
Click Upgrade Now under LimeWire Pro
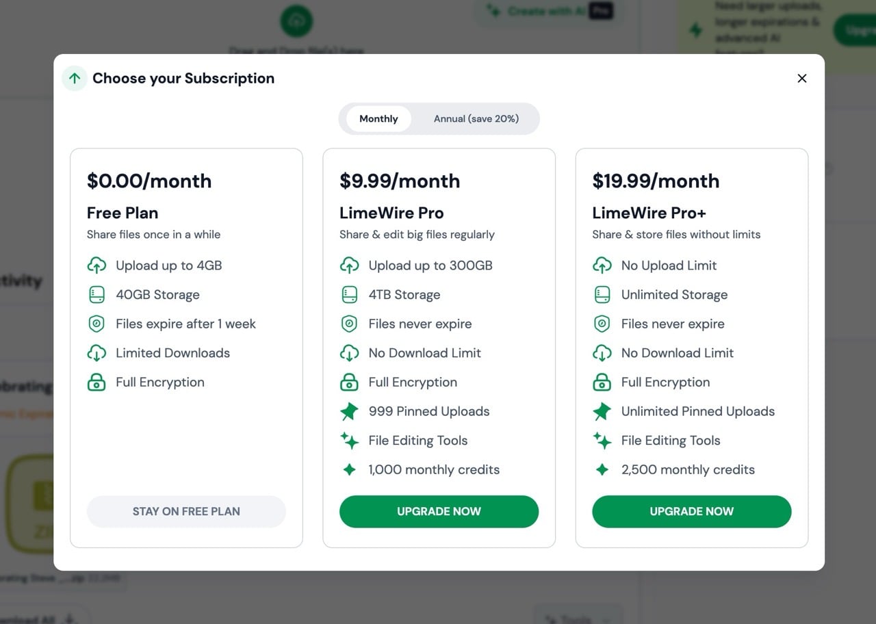pos(439,511)
